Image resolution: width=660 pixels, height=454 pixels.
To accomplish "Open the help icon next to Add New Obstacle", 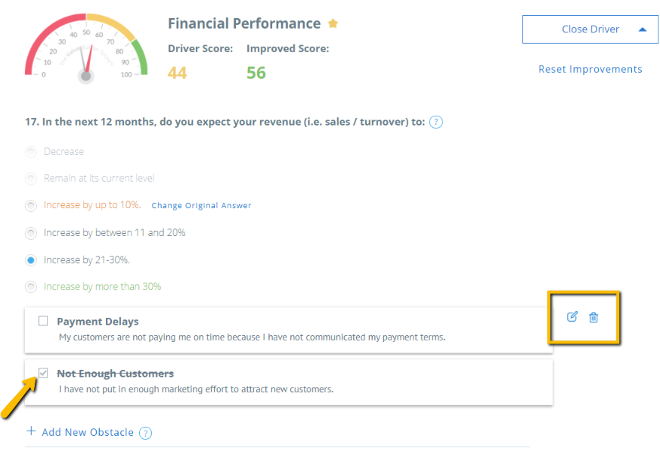I will [x=145, y=433].
